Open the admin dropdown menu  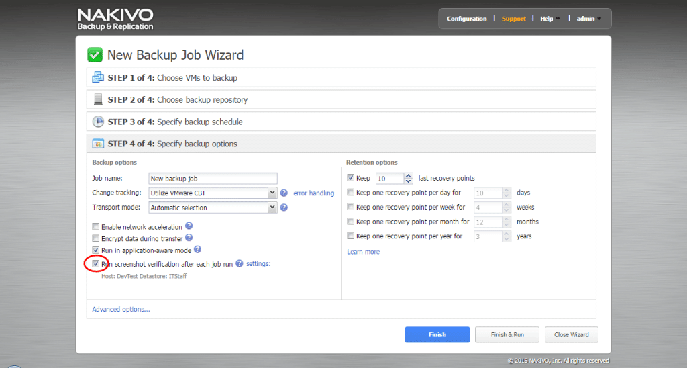click(589, 19)
